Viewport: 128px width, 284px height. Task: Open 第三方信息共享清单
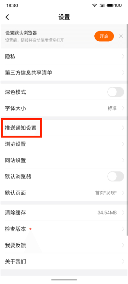[x=64, y=73]
